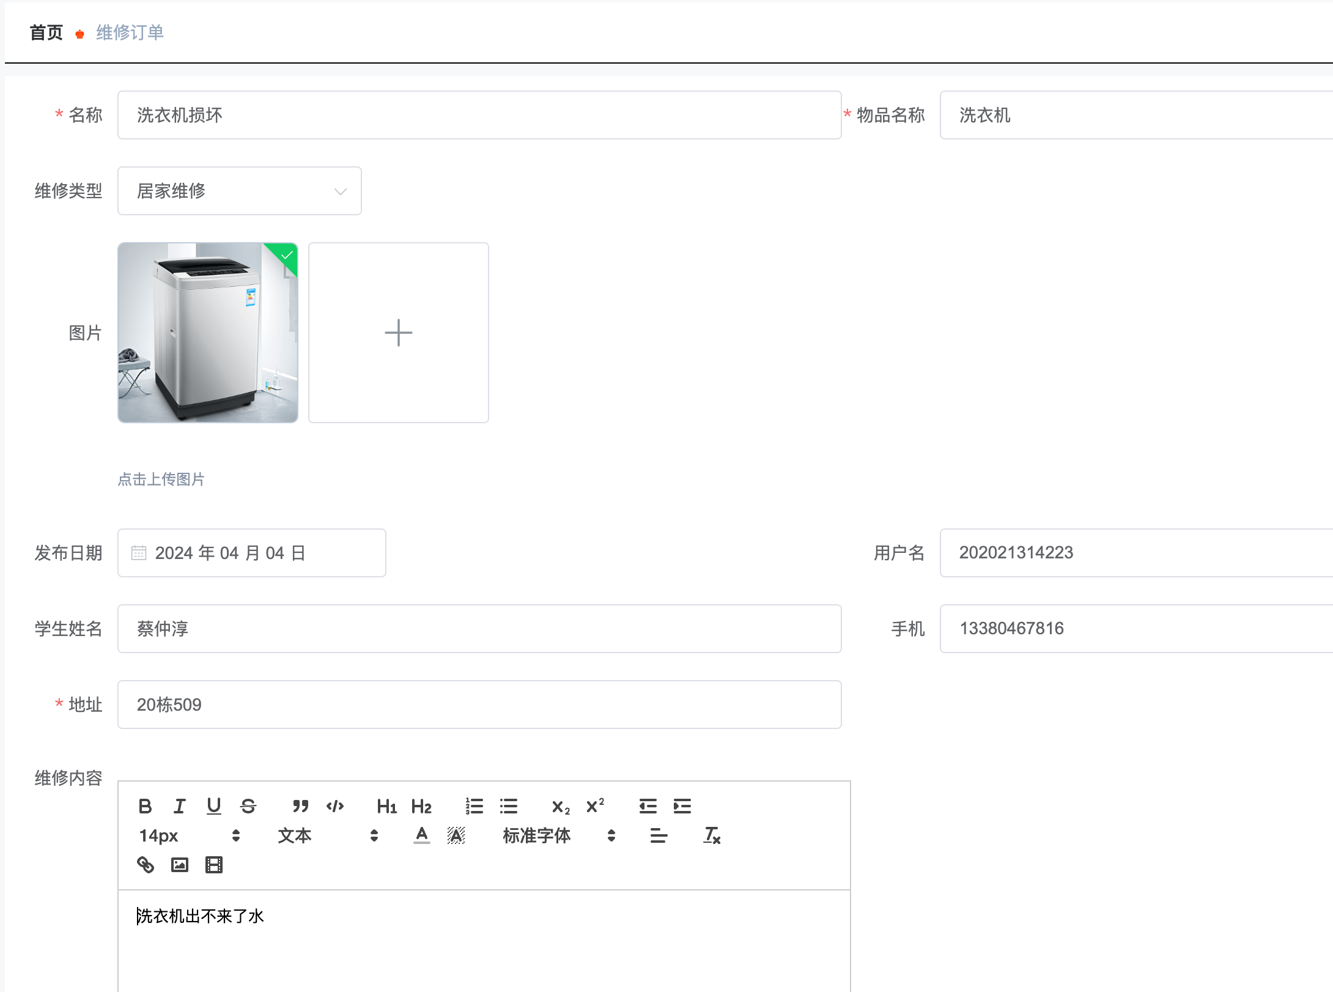Image resolution: width=1333 pixels, height=992 pixels.
Task: Insert a blockquote
Action: [x=300, y=806]
